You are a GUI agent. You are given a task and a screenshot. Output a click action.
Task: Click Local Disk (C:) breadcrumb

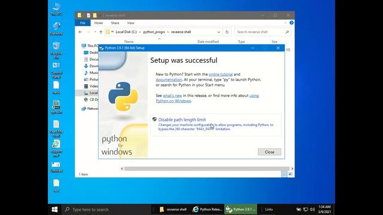[x=126, y=32]
